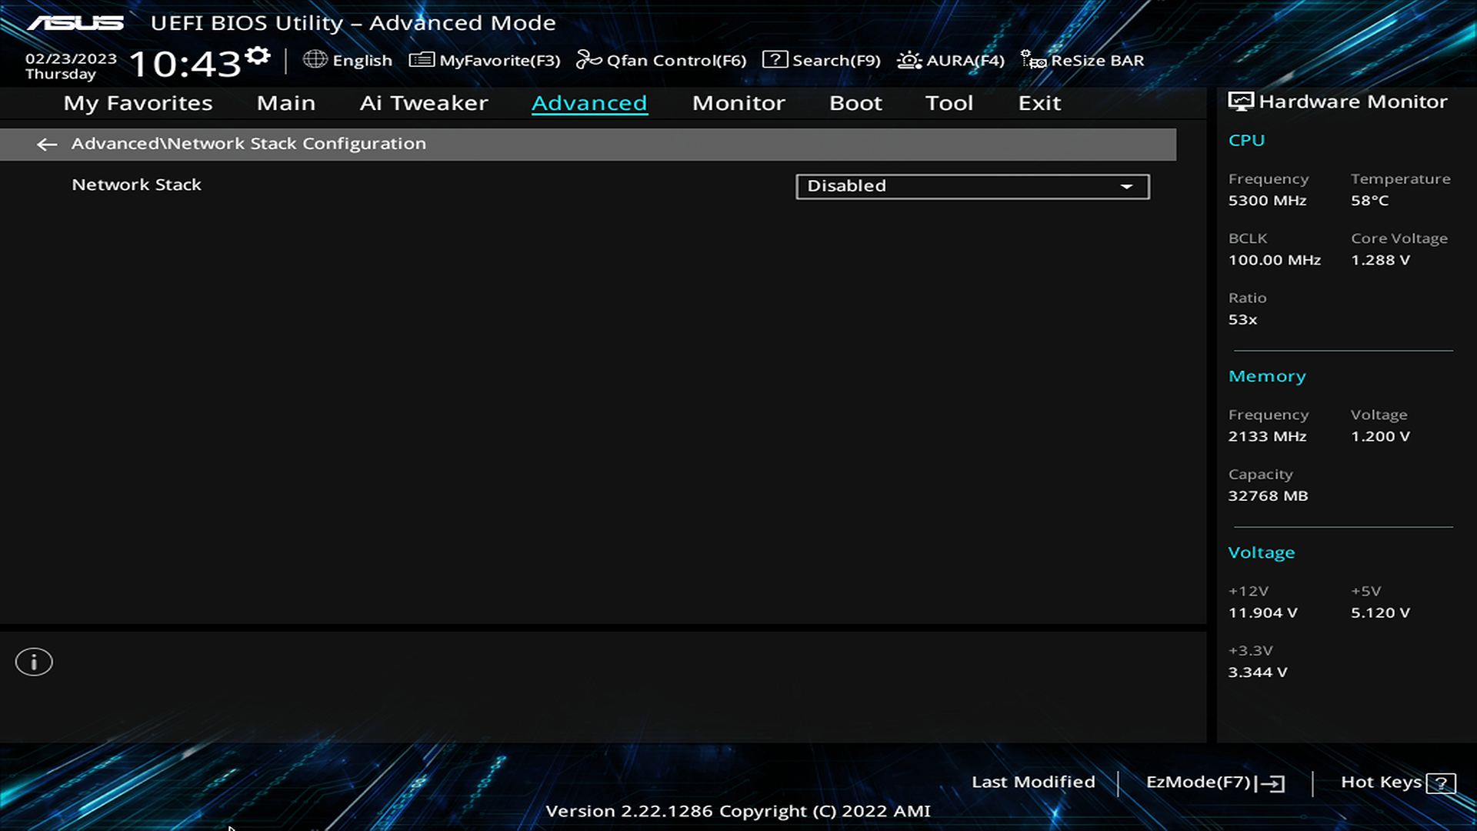Click the Last Modified button
This screenshot has height=831, width=1477.
[x=1033, y=782]
